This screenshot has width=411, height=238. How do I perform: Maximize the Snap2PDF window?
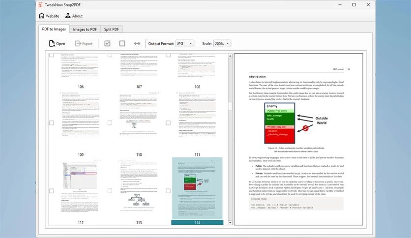(x=354, y=5)
